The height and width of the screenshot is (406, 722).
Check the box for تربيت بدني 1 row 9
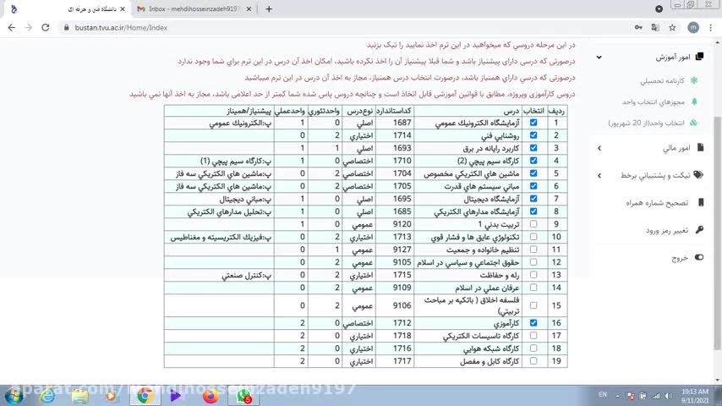(x=533, y=224)
